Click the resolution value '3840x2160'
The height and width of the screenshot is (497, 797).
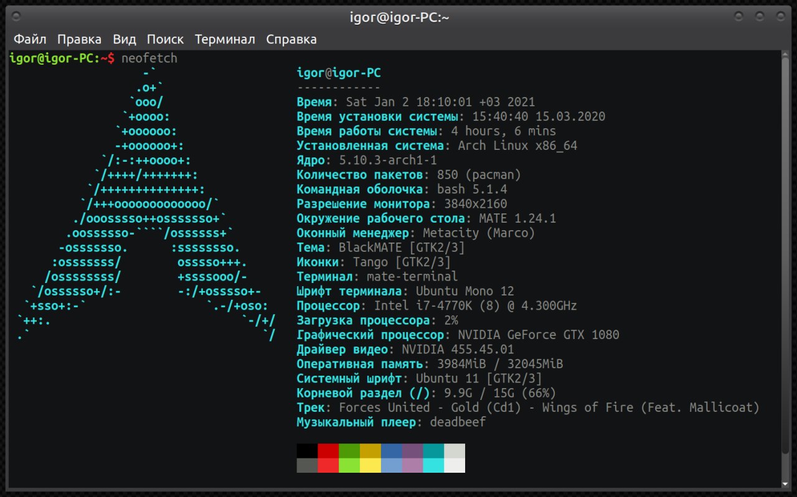(476, 204)
